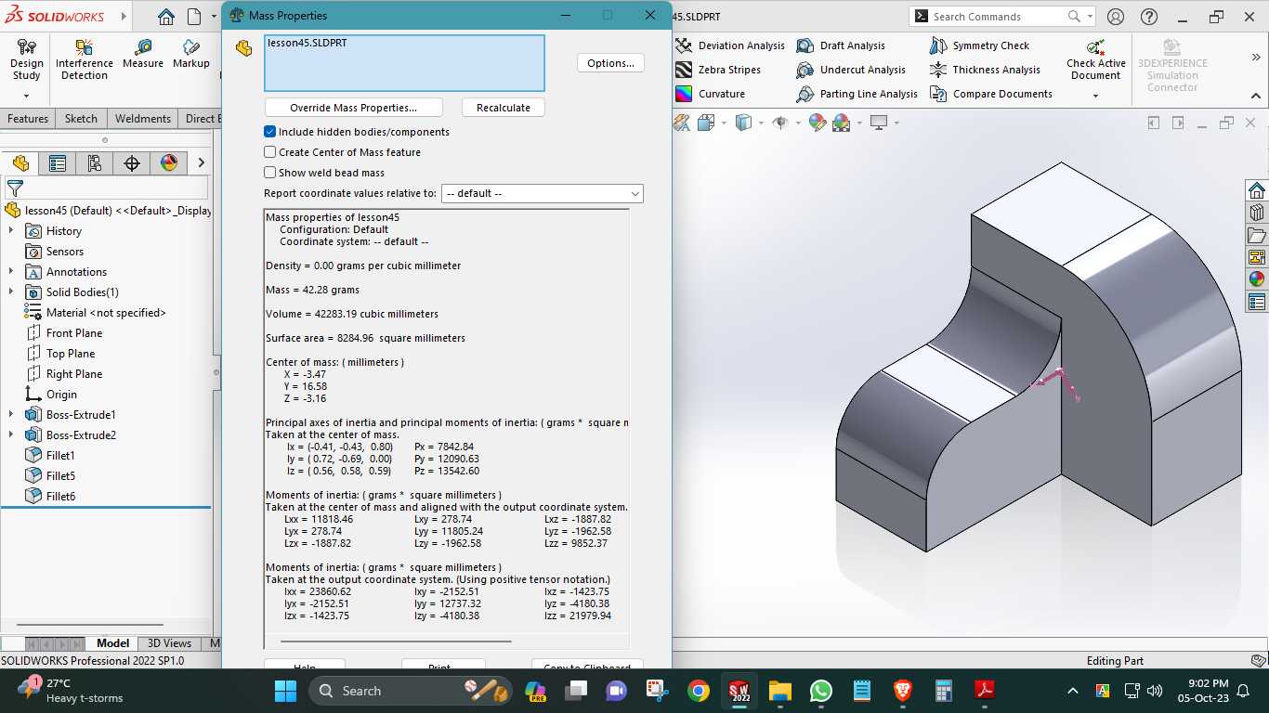The height and width of the screenshot is (713, 1269).
Task: Select the 3D Views bottom tab
Action: point(170,643)
